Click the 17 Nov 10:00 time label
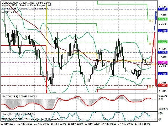The height and width of the screenshot is (126, 168). 126,124
